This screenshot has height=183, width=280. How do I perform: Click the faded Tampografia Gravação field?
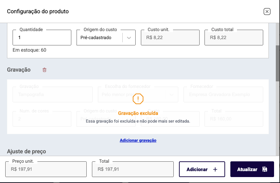tap(52, 94)
